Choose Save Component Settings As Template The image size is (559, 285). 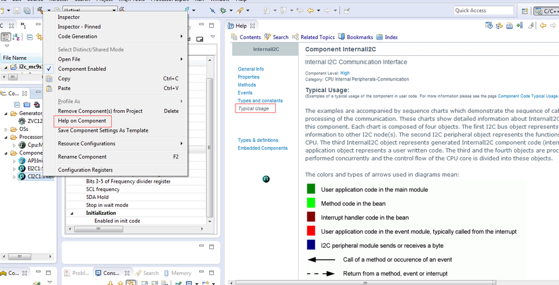(x=103, y=130)
